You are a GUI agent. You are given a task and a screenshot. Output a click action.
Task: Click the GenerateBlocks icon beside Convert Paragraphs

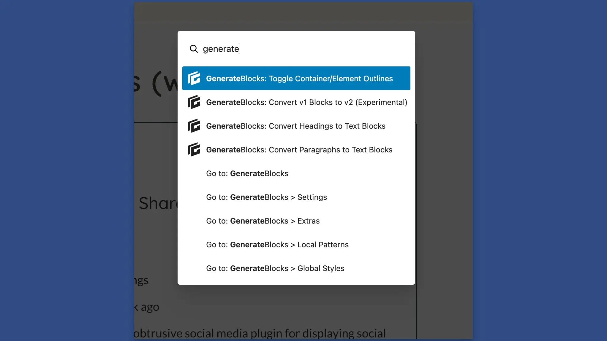coord(194,149)
